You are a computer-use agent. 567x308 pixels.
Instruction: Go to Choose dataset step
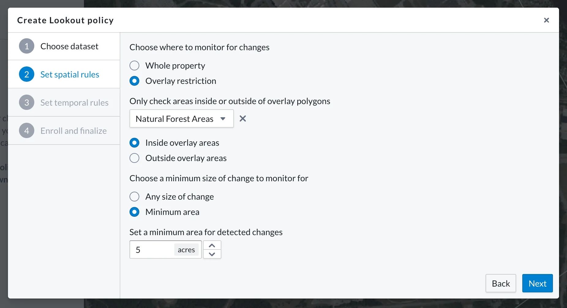[64, 46]
